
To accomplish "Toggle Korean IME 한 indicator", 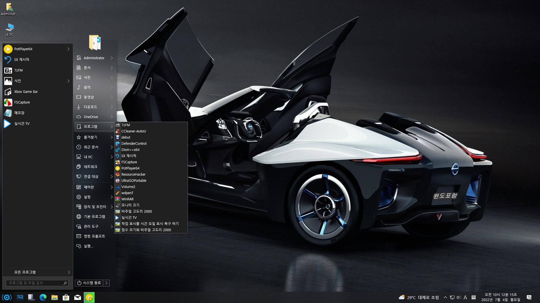I will point(474,297).
